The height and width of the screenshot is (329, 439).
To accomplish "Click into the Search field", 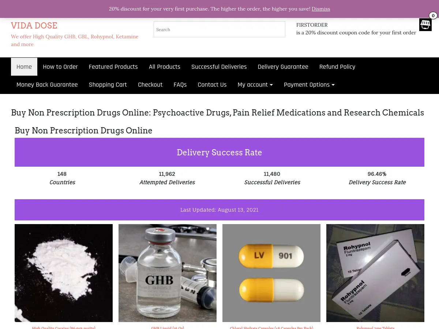I will tap(219, 29).
